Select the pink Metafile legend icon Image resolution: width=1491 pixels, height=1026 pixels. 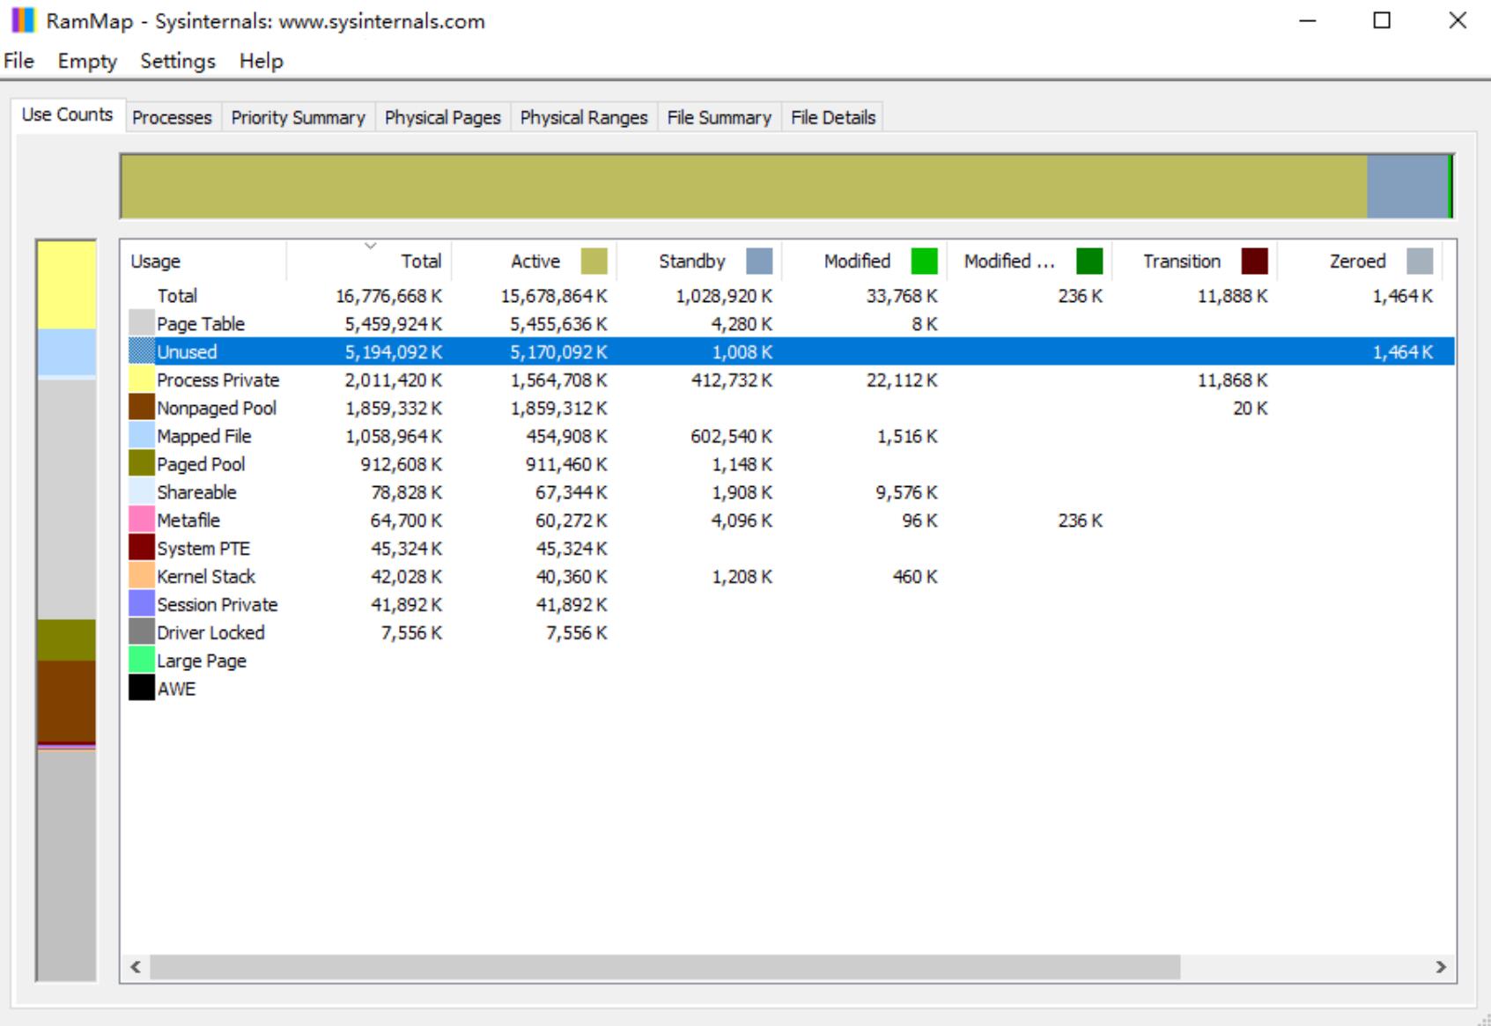tap(142, 520)
